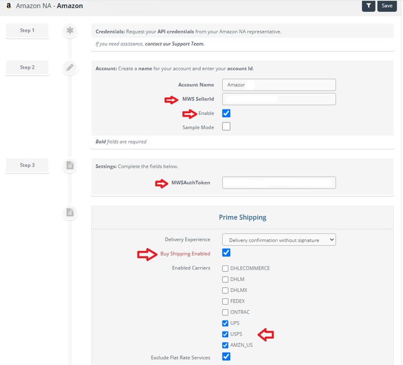Screen dimensions: 403x365
Task: Click the document icon beside Prime Shipping
Action: coord(70,213)
